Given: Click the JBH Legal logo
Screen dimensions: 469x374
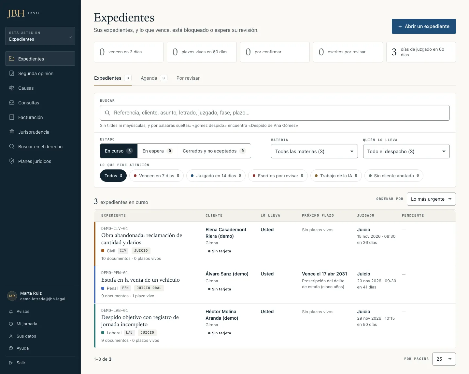Looking at the screenshot, I should pyautogui.click(x=23, y=13).
